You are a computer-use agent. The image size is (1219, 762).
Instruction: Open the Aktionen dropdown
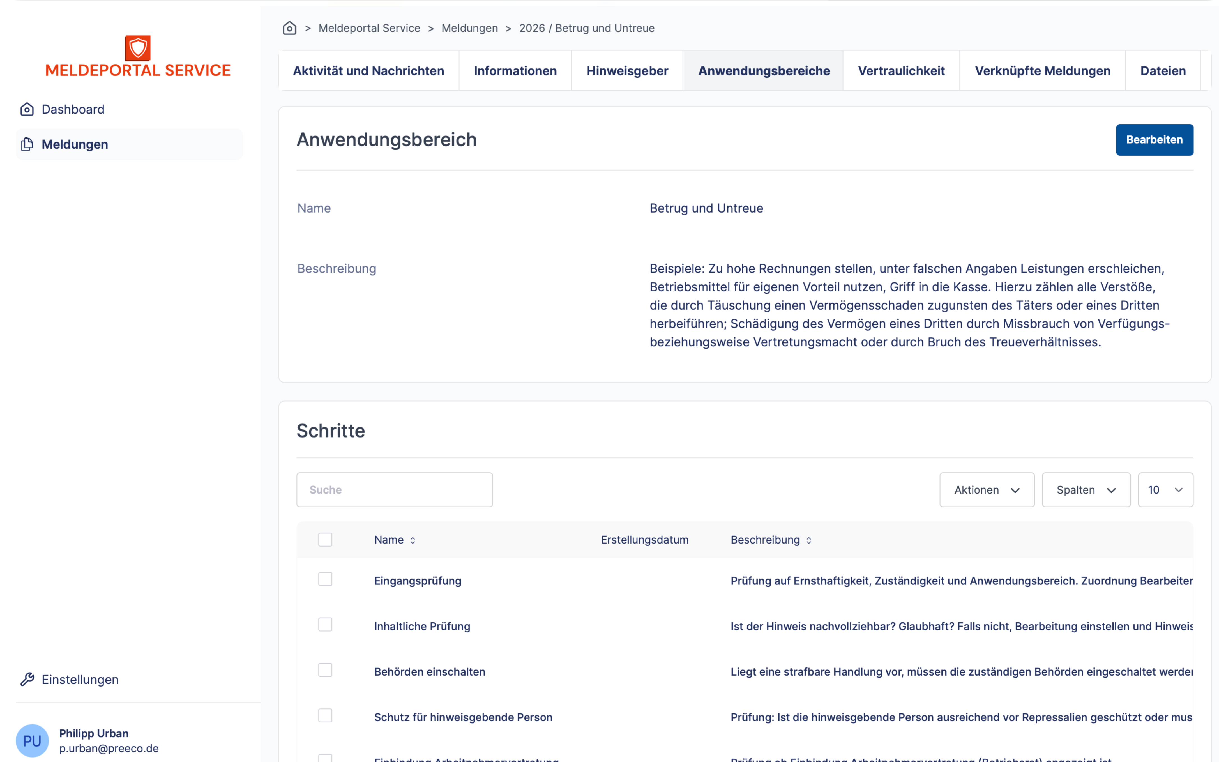pos(986,490)
